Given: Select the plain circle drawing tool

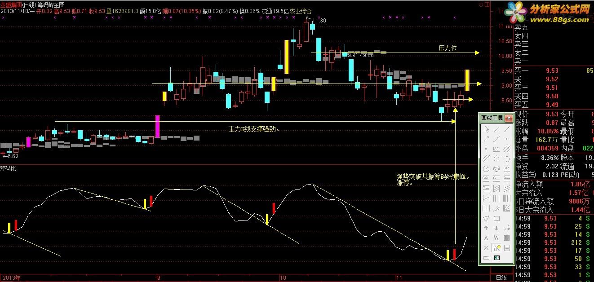Looking at the screenshot, I should [486, 168].
